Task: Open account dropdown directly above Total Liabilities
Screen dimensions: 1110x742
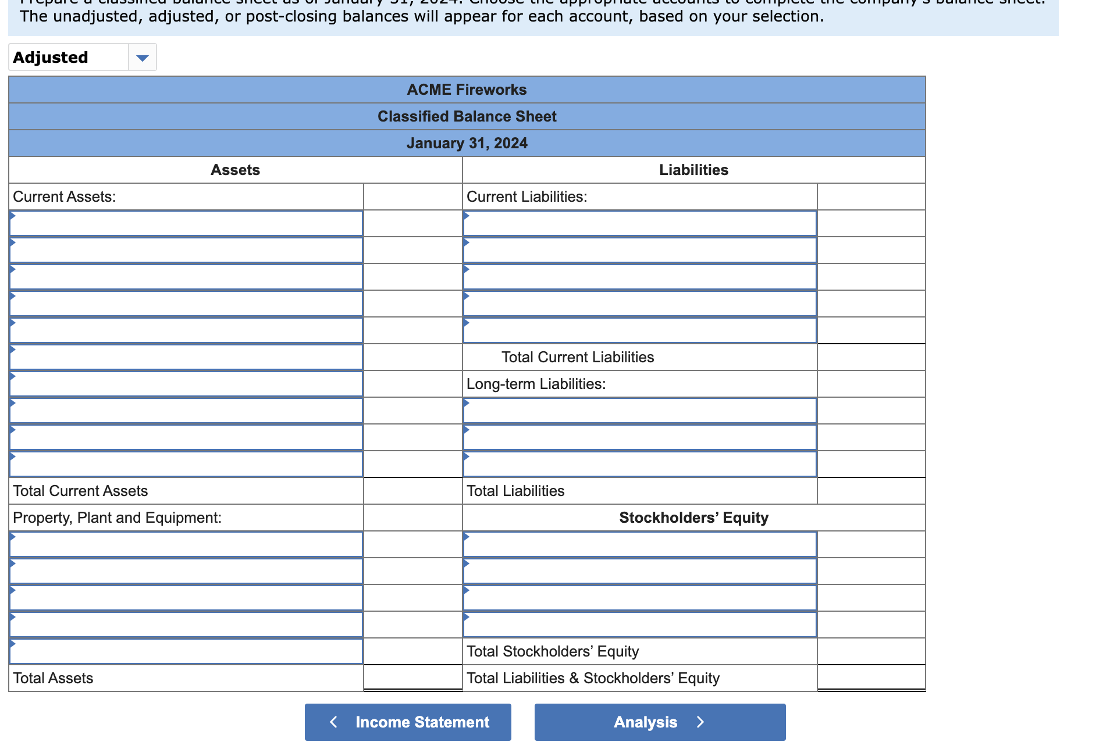Action: click(640, 464)
